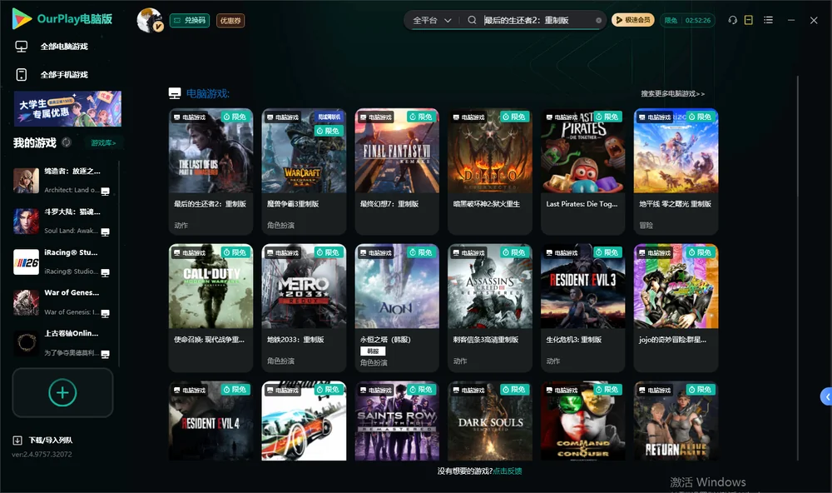The width and height of the screenshot is (832, 493).
Task: Click the yellow mini-window mode icon
Action: 749,20
